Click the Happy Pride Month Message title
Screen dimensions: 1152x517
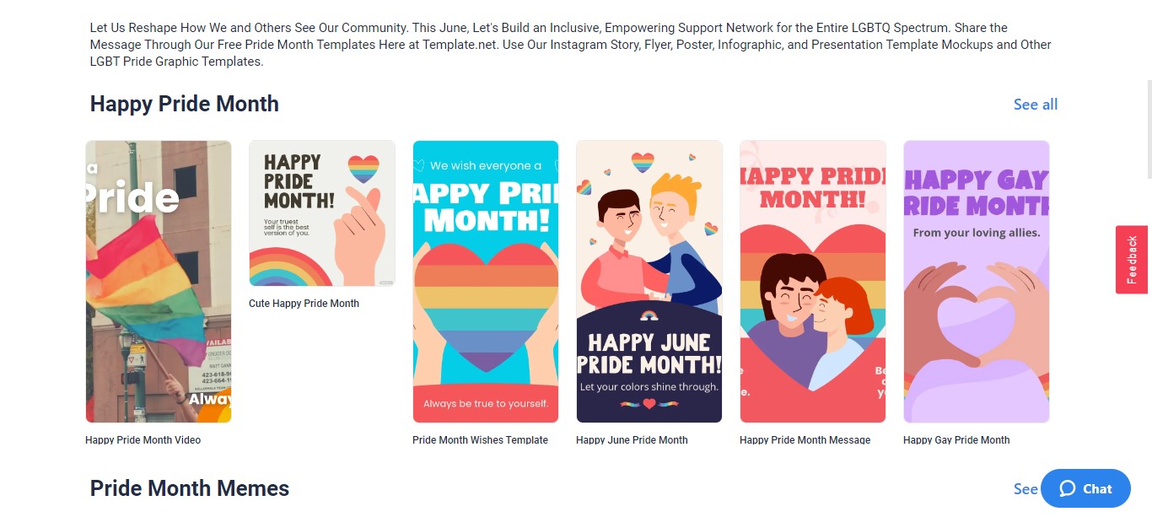(805, 440)
